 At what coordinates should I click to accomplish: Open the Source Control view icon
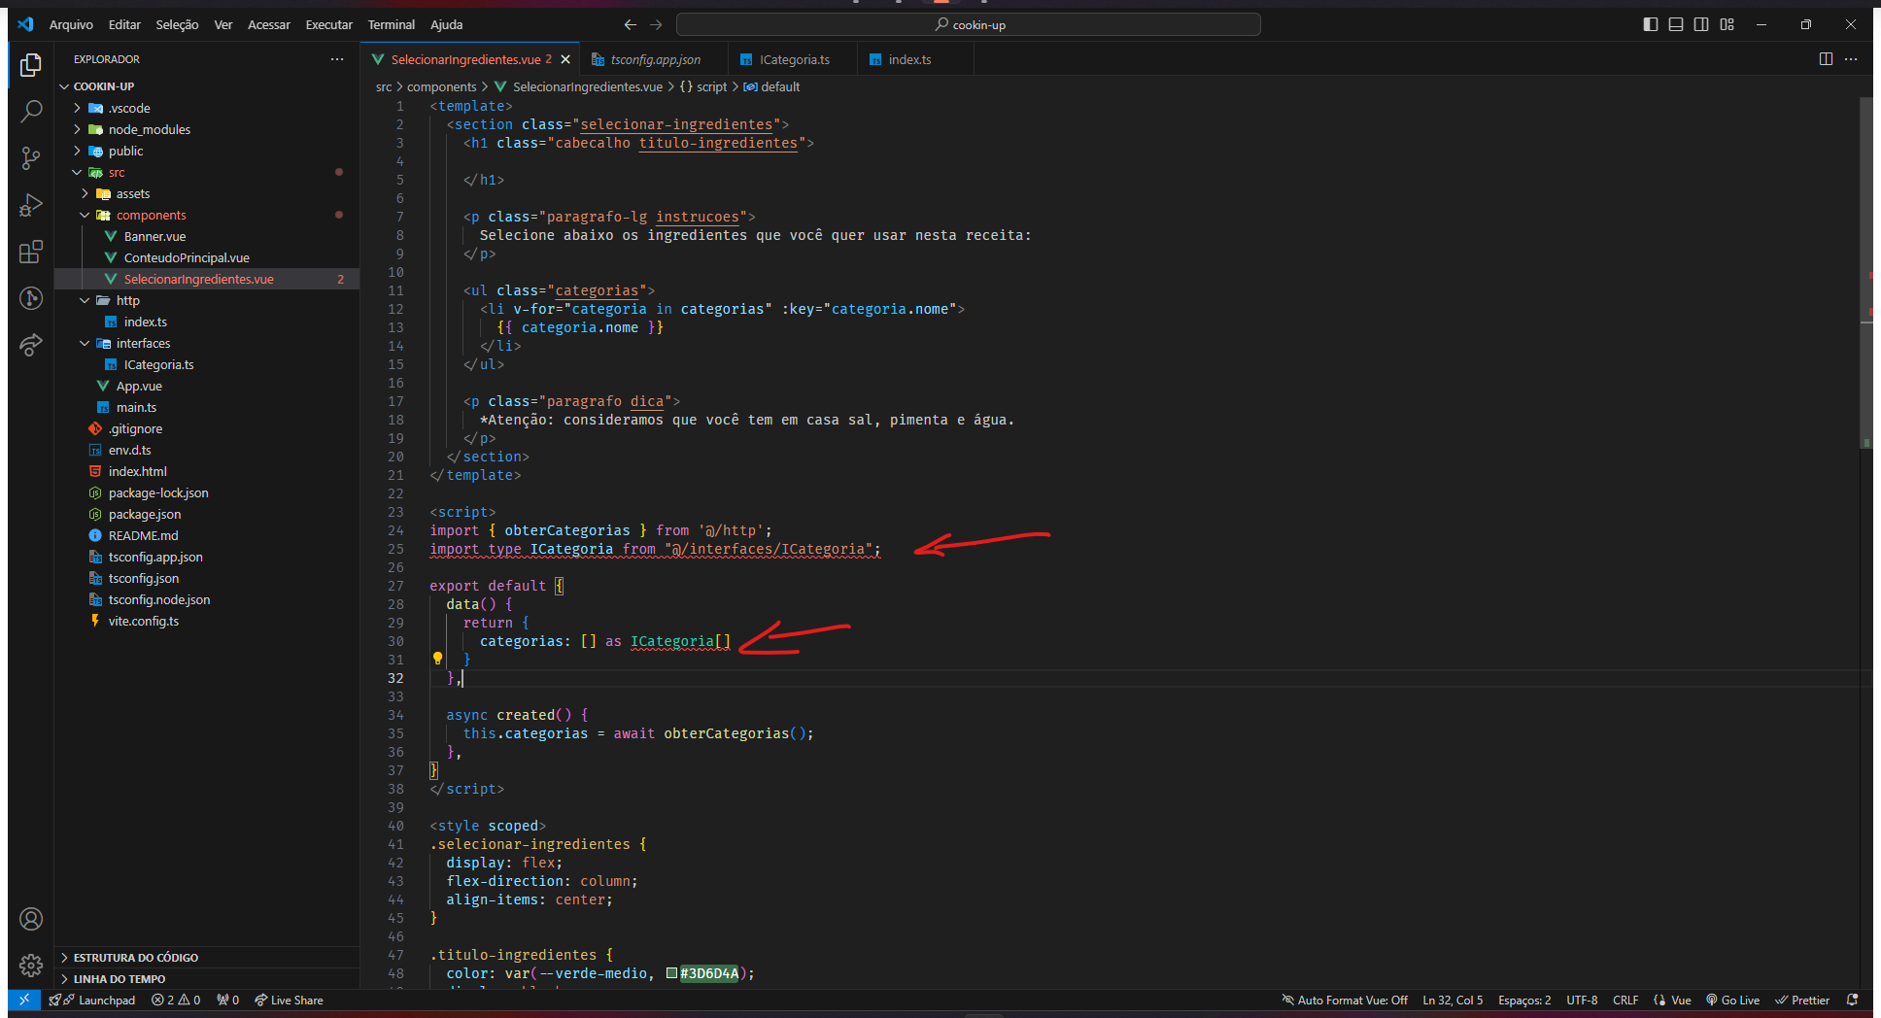point(31,158)
